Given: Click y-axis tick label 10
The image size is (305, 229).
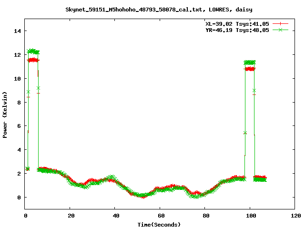Looking at the screenshot, I should click(x=17, y=78).
